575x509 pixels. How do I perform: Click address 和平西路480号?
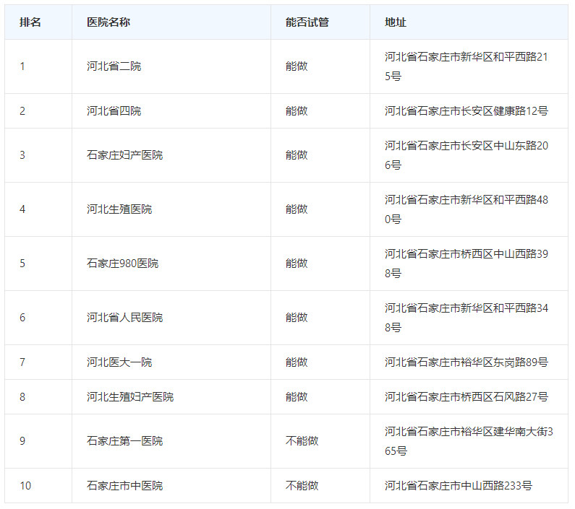[x=467, y=209]
